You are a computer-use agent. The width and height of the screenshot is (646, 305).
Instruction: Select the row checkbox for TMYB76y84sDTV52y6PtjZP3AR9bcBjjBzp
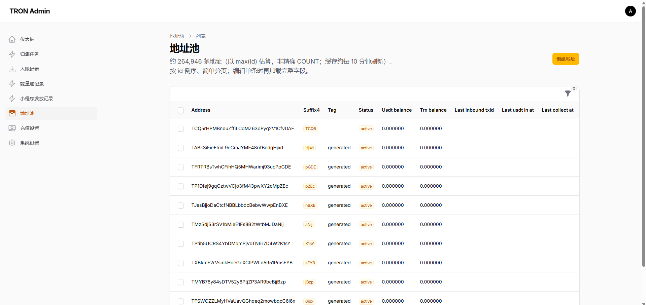[x=181, y=282]
